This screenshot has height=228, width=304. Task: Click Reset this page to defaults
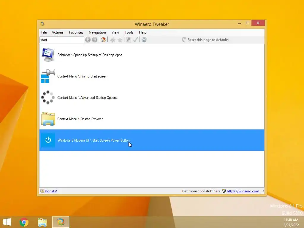coord(205,40)
